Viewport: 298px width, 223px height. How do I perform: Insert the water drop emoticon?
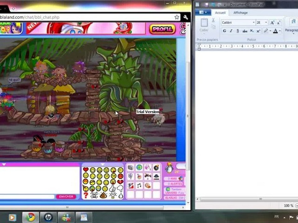tap(121, 195)
